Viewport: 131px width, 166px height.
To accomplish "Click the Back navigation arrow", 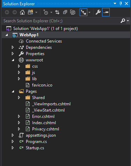I will [x=7, y=12].
